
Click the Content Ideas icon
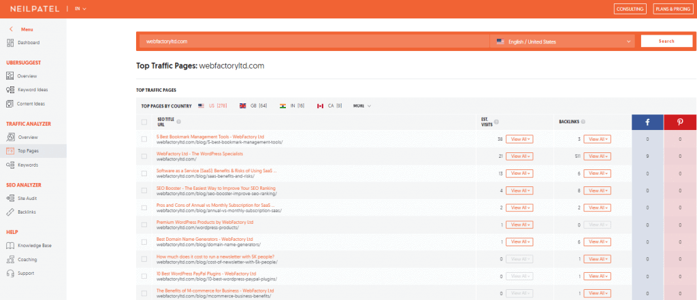[10, 103]
